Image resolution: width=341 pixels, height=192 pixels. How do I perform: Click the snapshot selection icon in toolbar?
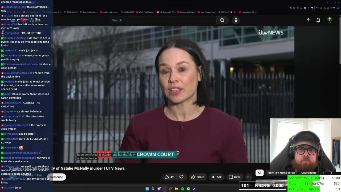(x=301, y=8)
